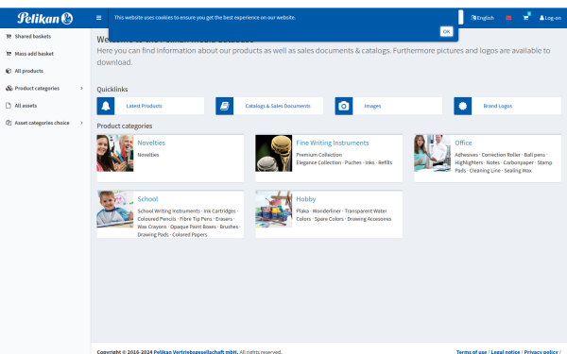
Task: Click Ink Cartridges subcategory text
Action: click(x=219, y=211)
